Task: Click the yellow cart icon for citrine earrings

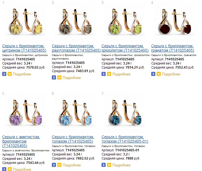Action: click(x=10, y=74)
